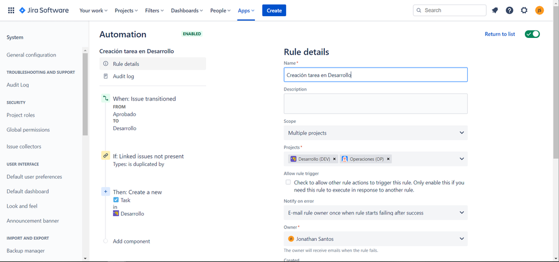Open the Your work dropdown menu
The height and width of the screenshot is (262, 559).
[94, 10]
